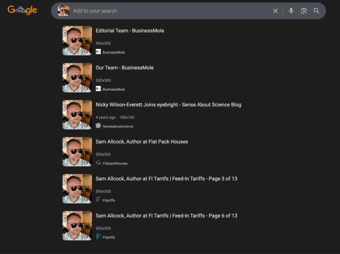
Task: Click 'Senseaboutscience' source label
Action: (118, 127)
